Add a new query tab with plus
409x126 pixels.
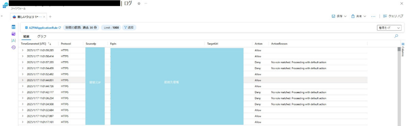(x=50, y=16)
